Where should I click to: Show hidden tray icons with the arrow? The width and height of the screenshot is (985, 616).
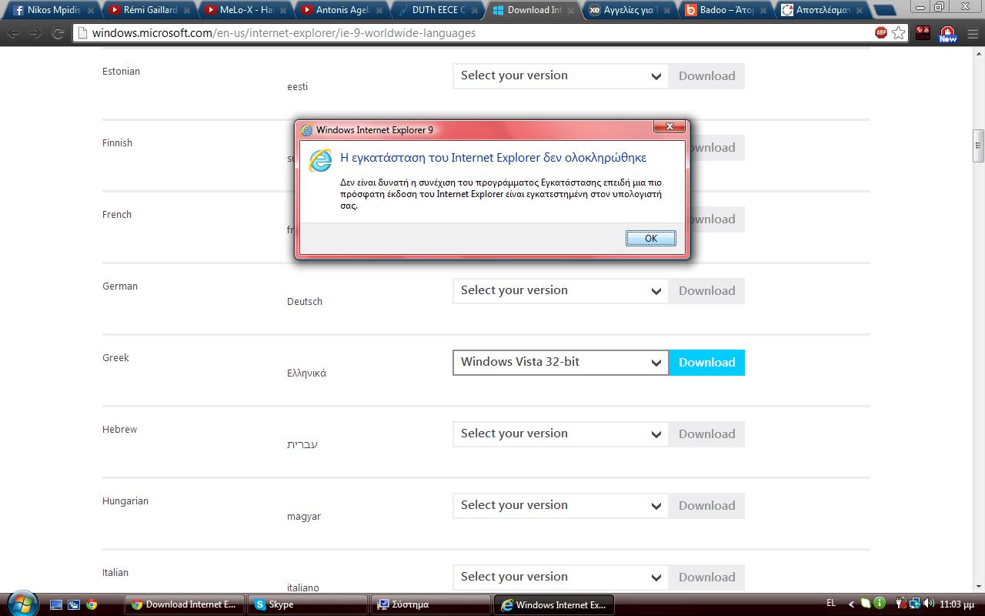[851, 604]
